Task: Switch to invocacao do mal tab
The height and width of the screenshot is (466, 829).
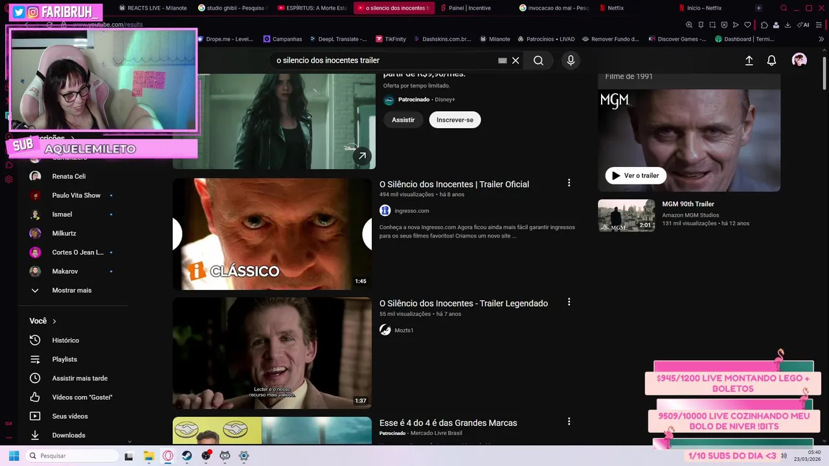Action: coord(553,8)
